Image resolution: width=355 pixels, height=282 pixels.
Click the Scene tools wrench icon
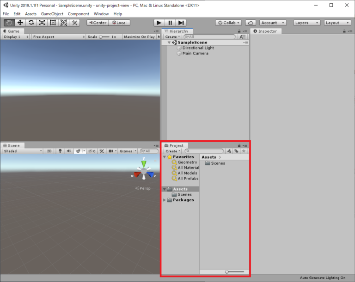point(101,151)
